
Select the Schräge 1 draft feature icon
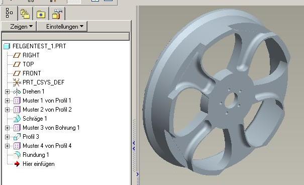coord(17,119)
